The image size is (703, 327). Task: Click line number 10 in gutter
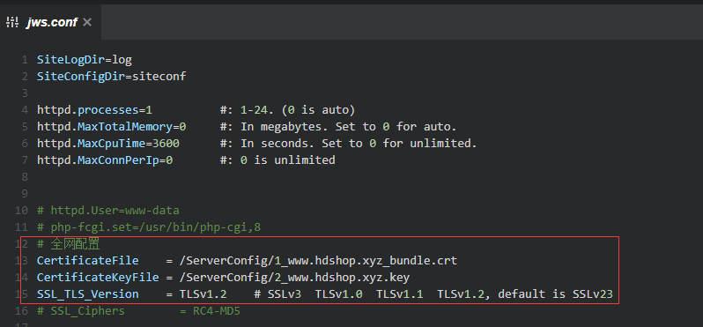click(21, 211)
